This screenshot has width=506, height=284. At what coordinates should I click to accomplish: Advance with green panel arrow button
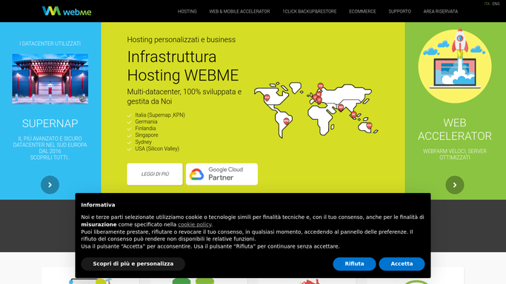point(455,185)
